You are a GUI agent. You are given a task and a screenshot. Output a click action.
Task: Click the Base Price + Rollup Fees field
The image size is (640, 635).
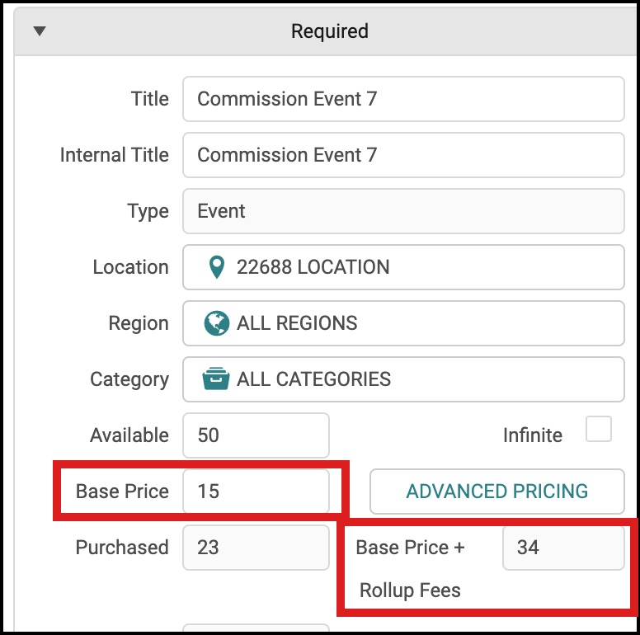(x=563, y=548)
